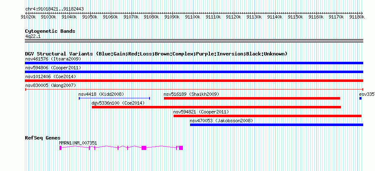
Task: Click the 91050k ruler tick label
Action: pos(90,17)
